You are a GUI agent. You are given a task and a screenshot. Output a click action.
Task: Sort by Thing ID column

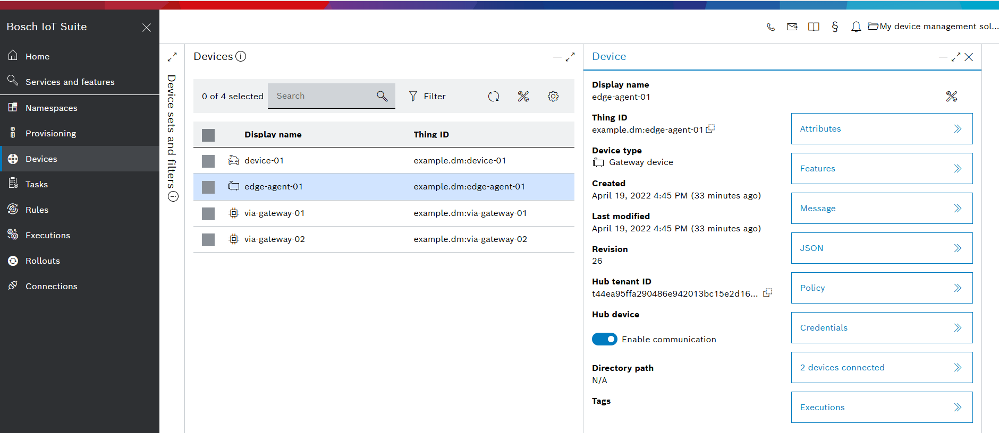coord(431,134)
